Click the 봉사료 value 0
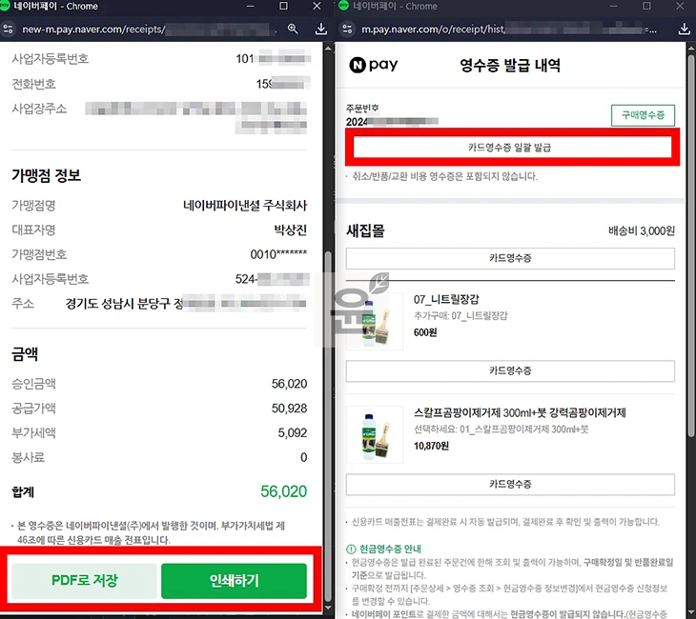Screen dimensions: 696x619 303,457
